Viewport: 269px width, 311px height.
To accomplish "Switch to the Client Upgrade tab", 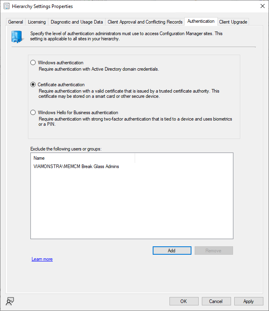I will coord(233,22).
